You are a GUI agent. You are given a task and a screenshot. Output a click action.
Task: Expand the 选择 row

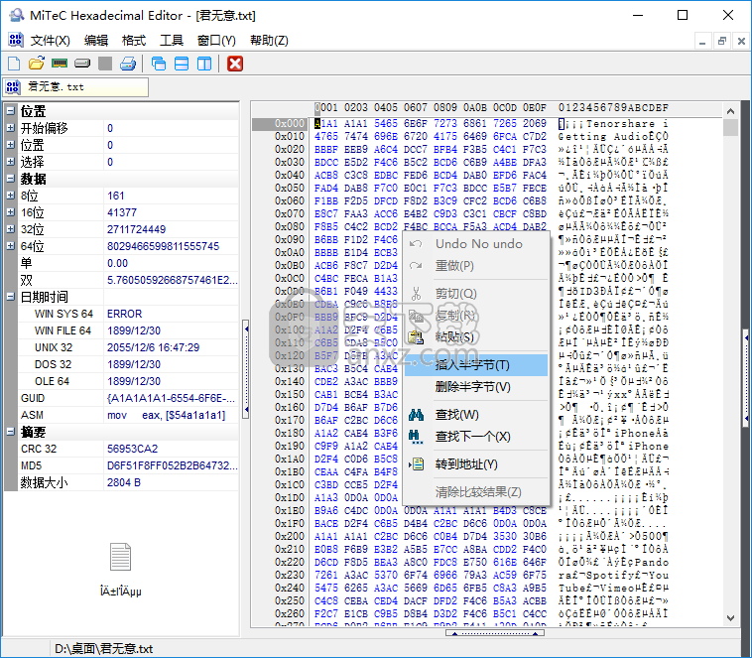(11, 162)
